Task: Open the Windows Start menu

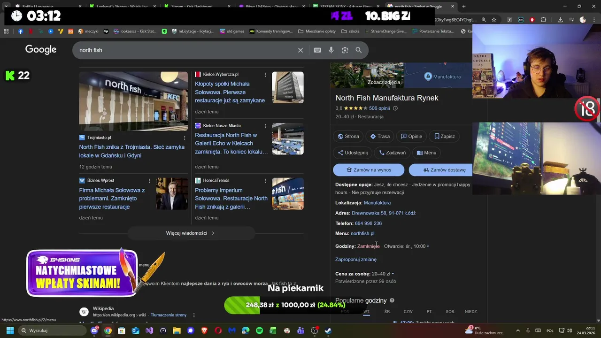Action: pyautogui.click(x=10, y=330)
